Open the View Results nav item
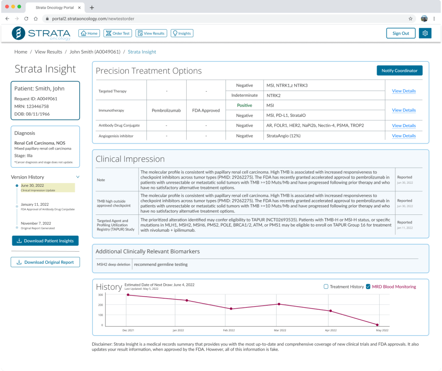 pos(151,33)
